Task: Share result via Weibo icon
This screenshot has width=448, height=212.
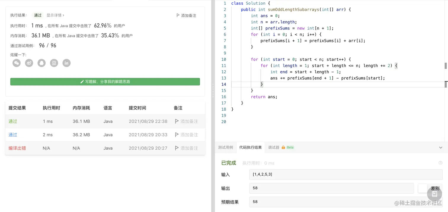Action: (x=29, y=63)
